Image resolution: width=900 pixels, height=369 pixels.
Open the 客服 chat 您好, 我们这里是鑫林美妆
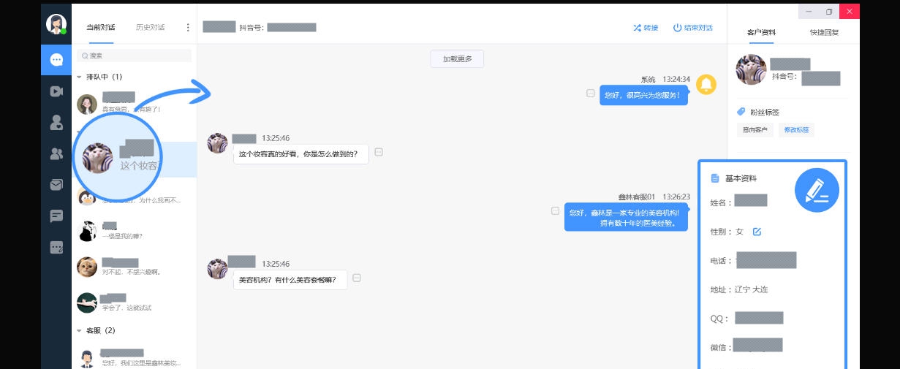pos(135,358)
